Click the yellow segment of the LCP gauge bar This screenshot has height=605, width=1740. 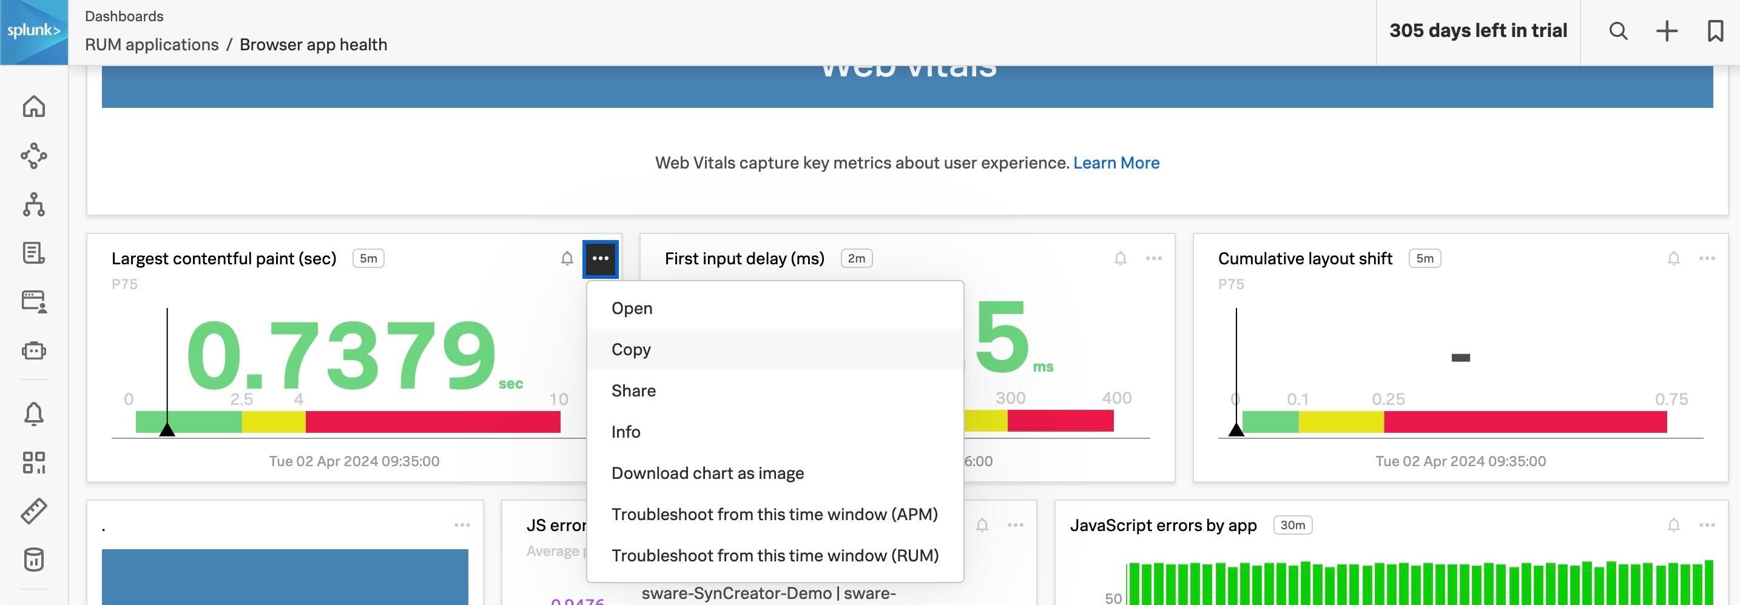pyautogui.click(x=274, y=422)
